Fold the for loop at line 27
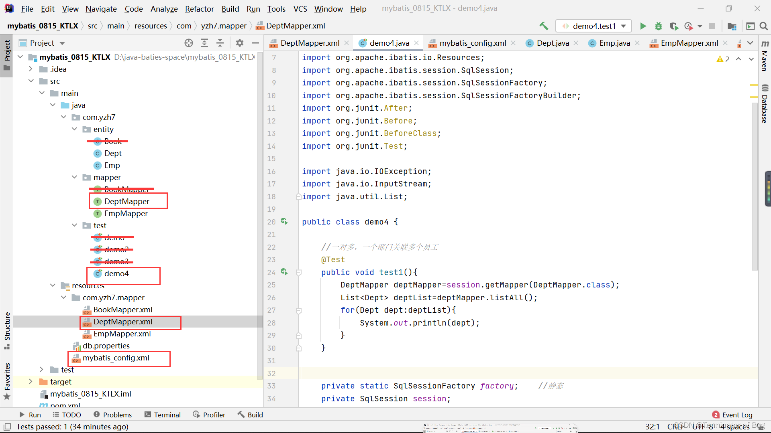 coord(299,310)
